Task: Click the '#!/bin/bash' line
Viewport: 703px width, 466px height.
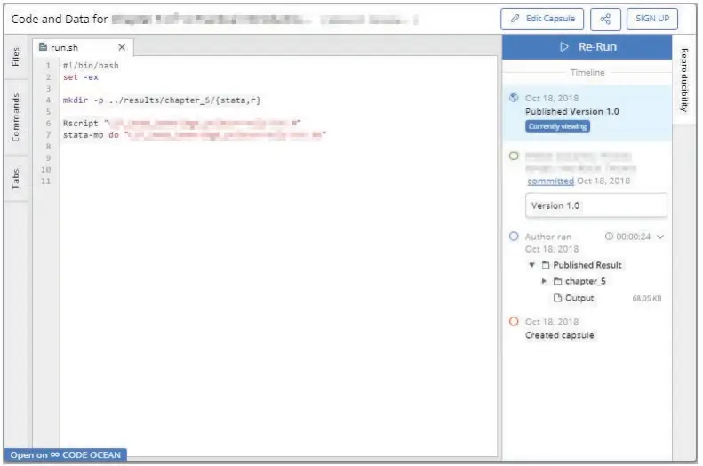Action: pos(91,66)
